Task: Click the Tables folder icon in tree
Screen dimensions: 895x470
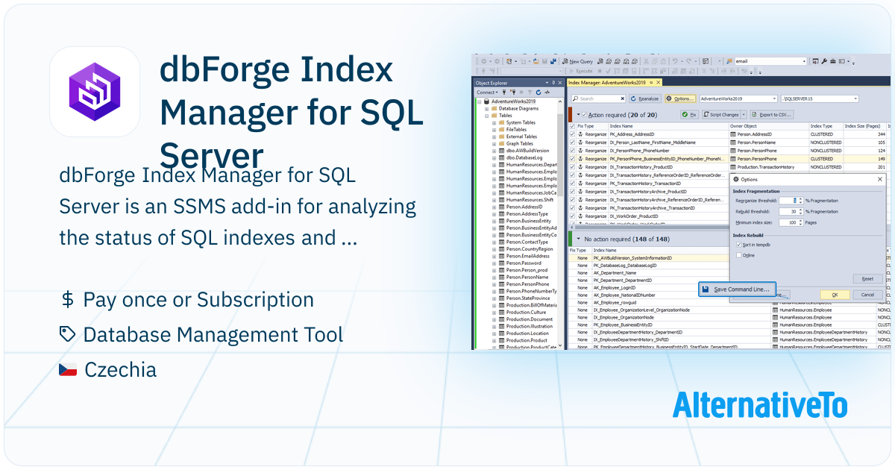Action: (x=494, y=116)
